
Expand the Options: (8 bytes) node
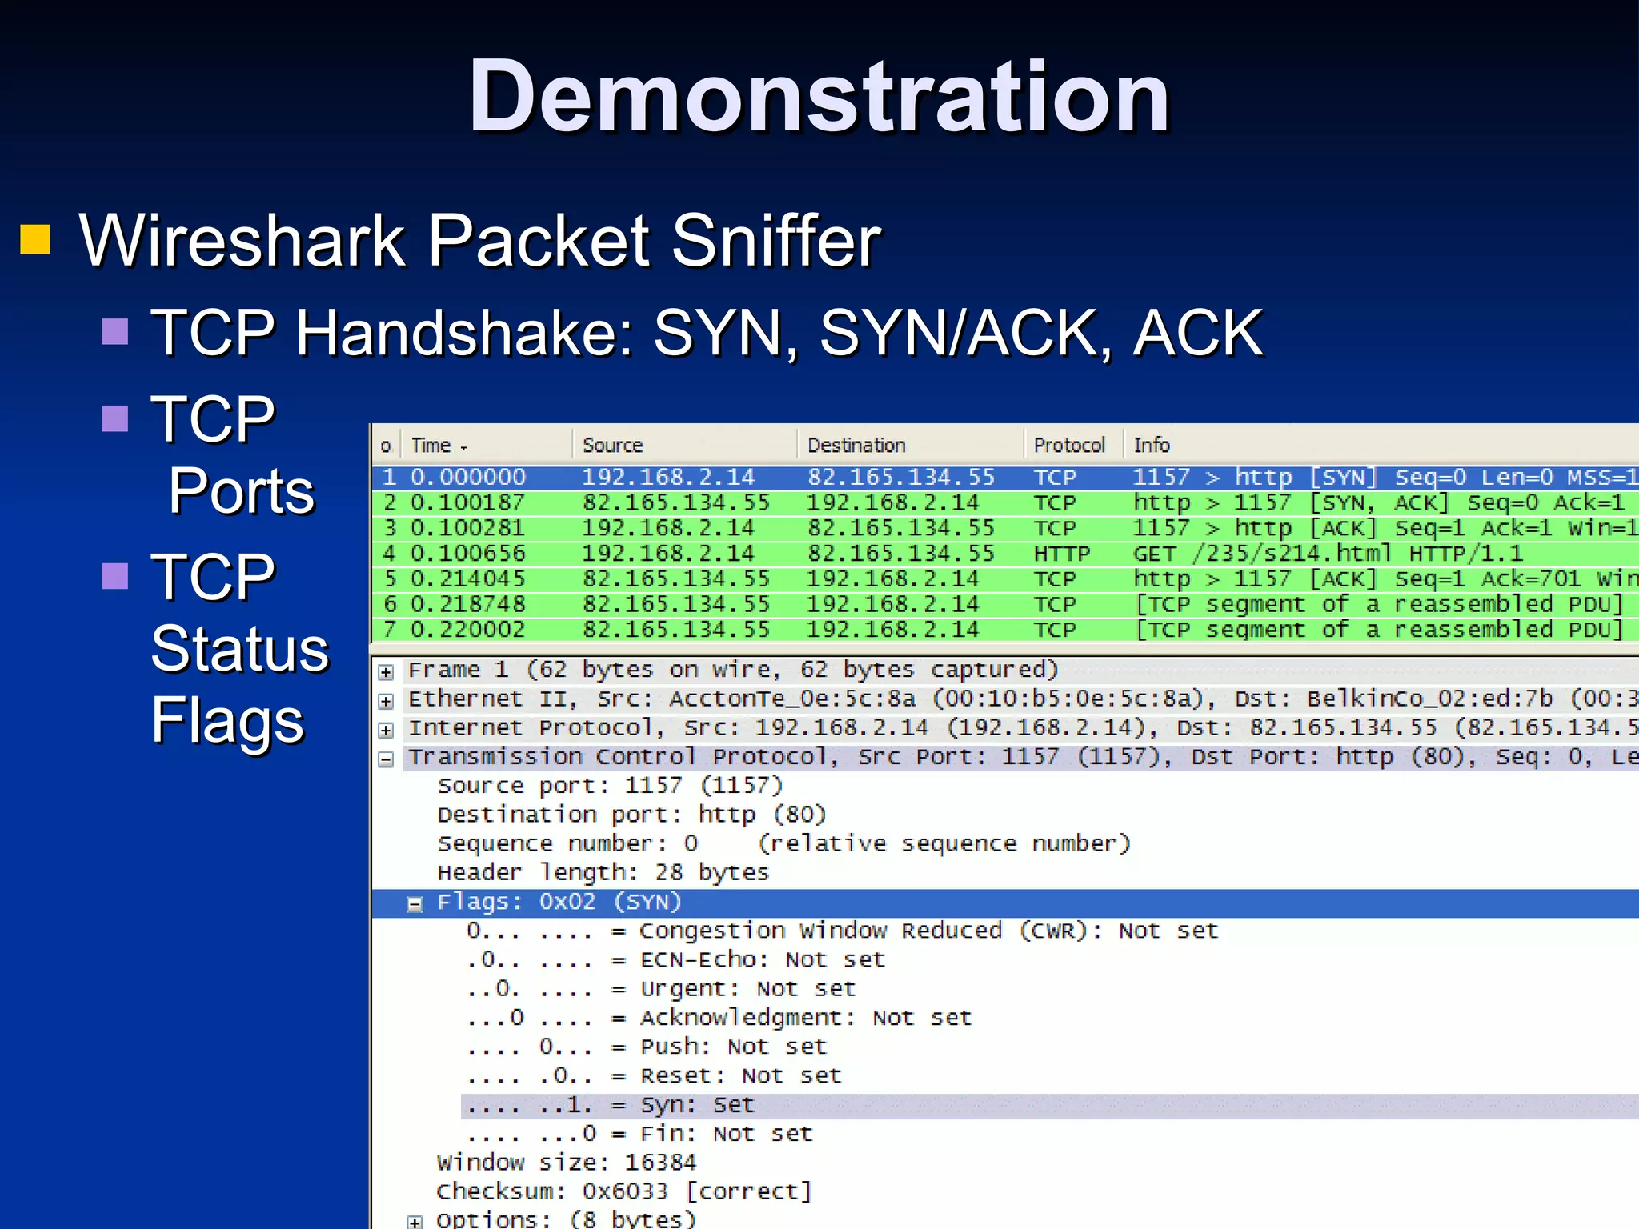point(415,1222)
